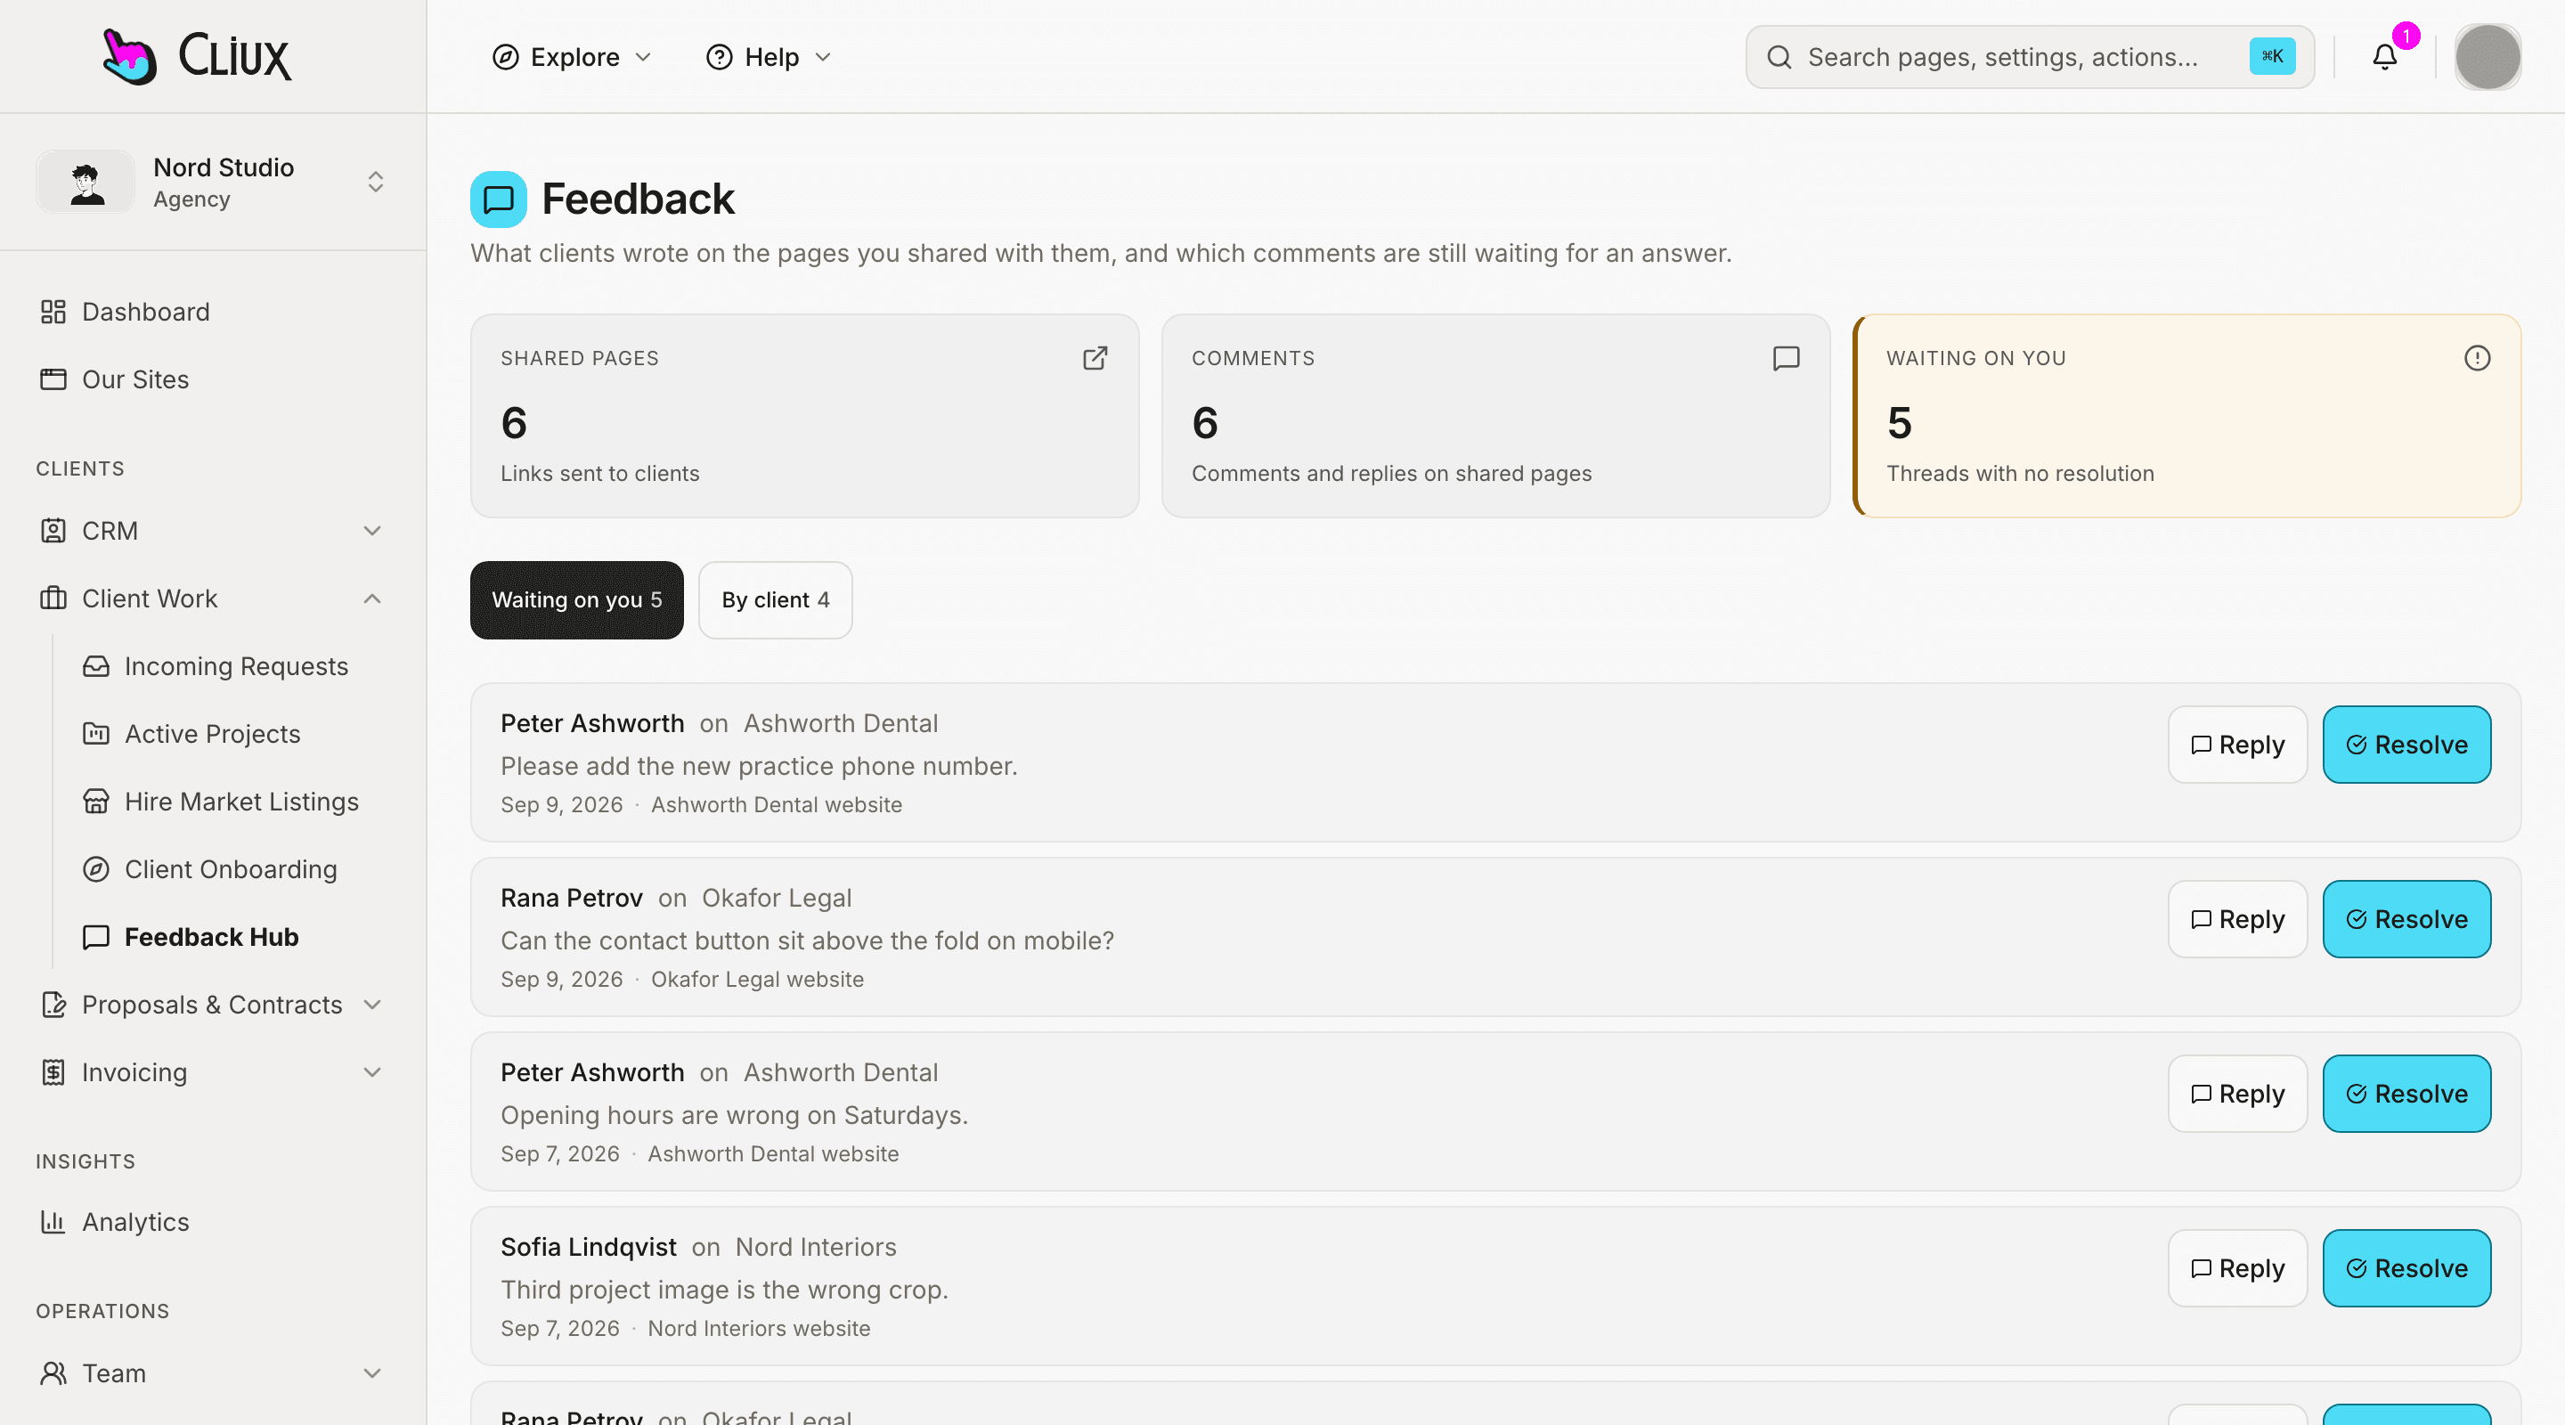Open Analytics in the sidebar
Viewport: 2565px width, 1425px height.
point(213,1222)
